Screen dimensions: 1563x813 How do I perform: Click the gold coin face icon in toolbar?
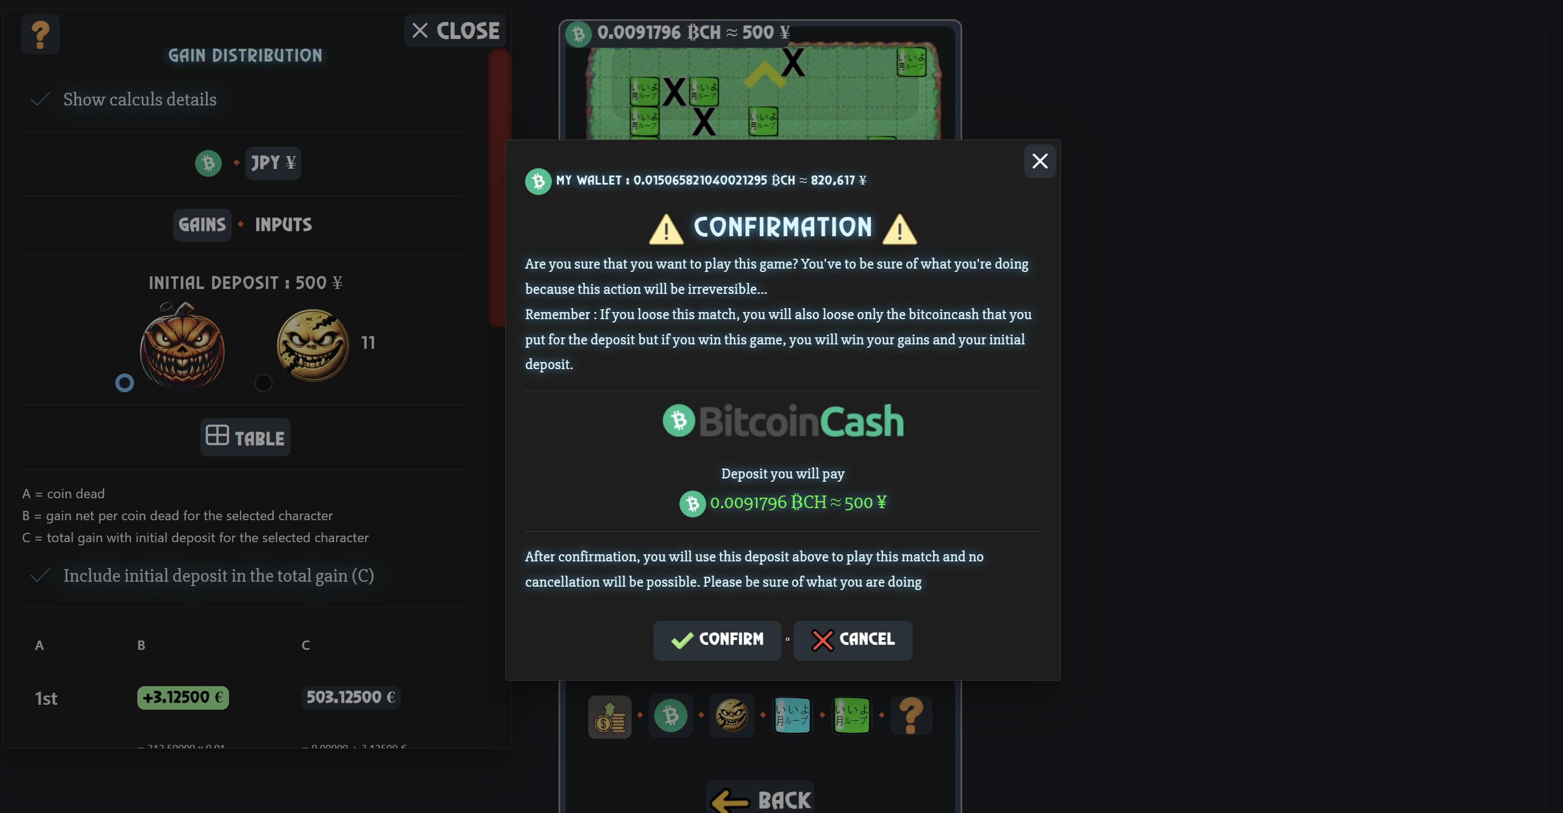(x=732, y=716)
